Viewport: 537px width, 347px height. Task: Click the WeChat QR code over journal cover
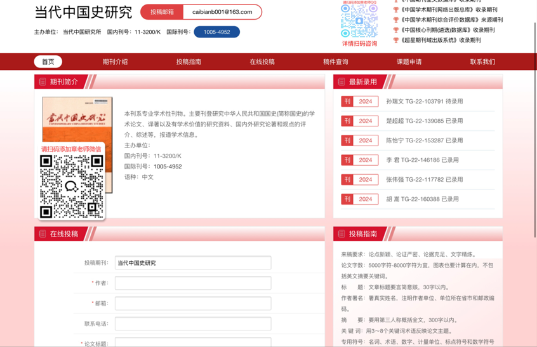point(72,186)
